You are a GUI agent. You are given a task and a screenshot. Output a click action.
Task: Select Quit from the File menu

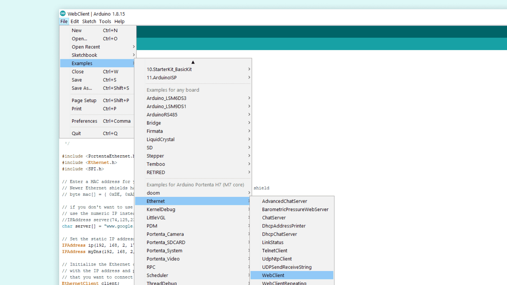(x=76, y=133)
